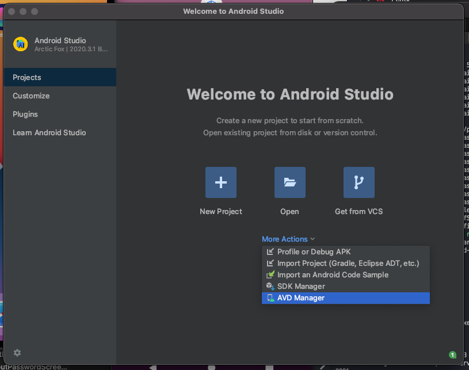This screenshot has height=370, width=469.
Task: Click the Open folder icon
Action: tap(290, 182)
